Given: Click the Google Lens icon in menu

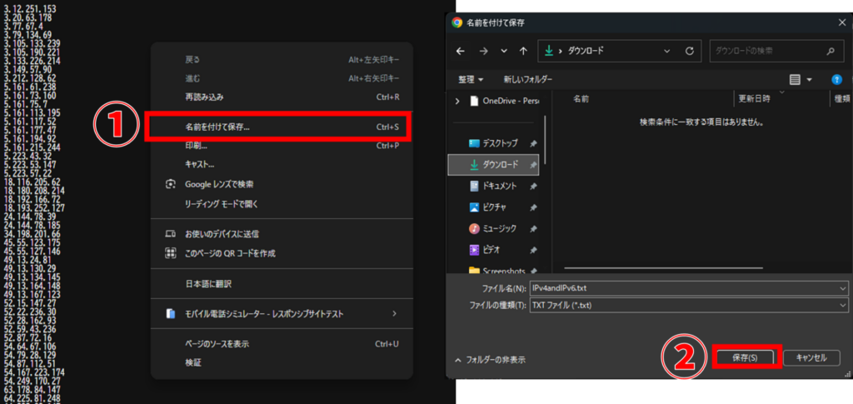Looking at the screenshot, I should [x=170, y=184].
